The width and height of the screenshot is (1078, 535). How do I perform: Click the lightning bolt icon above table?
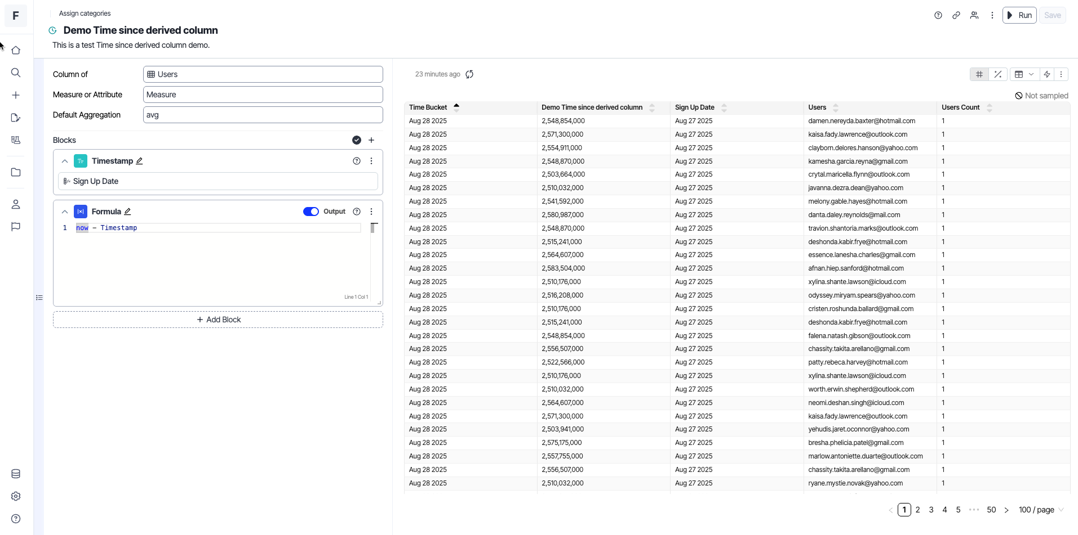[x=1047, y=74]
